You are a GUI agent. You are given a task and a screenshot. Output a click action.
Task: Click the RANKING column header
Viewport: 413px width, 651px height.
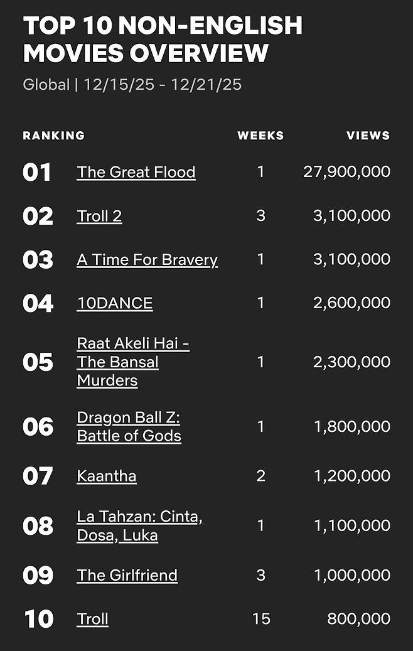pos(53,136)
